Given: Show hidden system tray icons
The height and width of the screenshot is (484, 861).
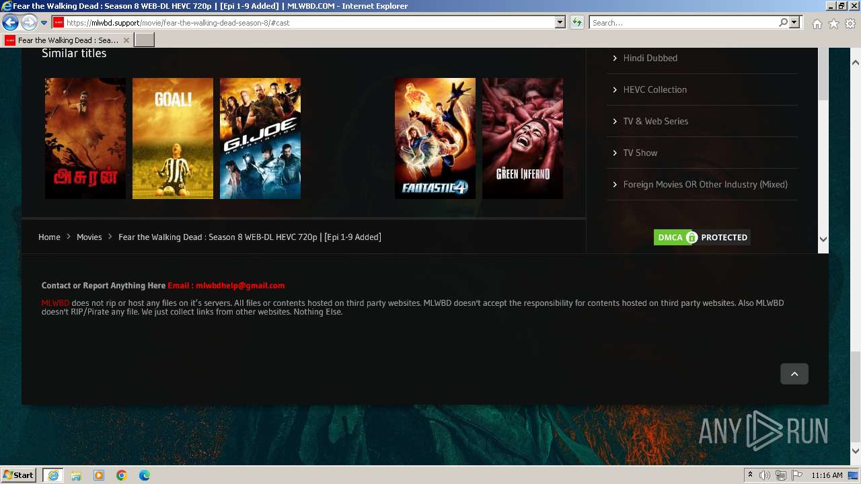Looking at the screenshot, I should tap(750, 475).
